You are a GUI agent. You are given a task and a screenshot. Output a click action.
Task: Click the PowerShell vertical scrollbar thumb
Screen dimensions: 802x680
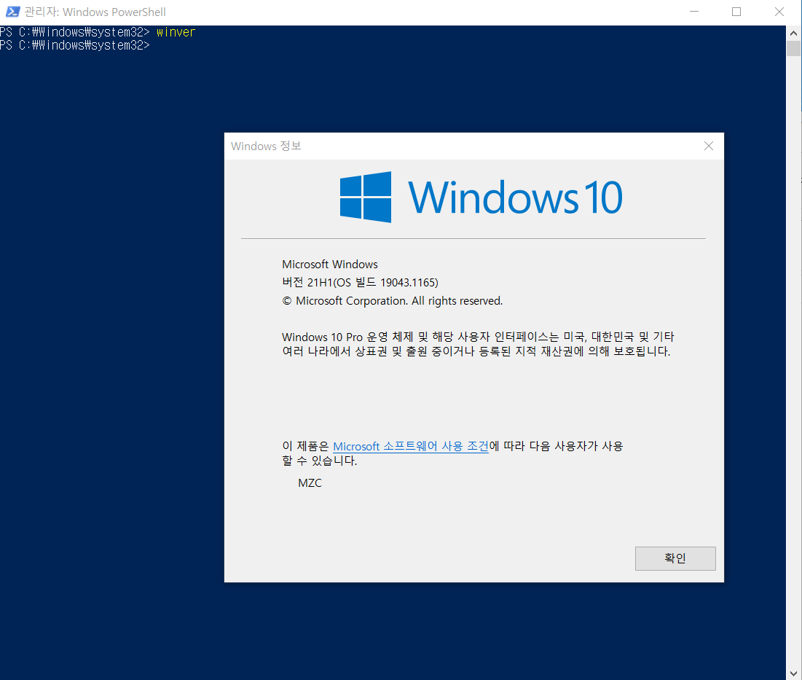[x=793, y=48]
